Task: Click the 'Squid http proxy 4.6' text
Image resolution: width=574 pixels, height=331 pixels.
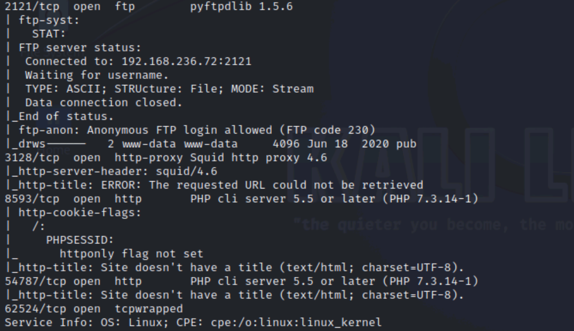Action: coord(259,158)
